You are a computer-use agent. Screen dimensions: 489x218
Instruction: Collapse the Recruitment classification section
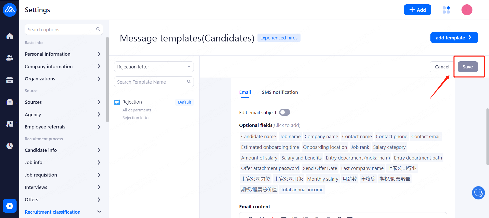pyautogui.click(x=99, y=212)
